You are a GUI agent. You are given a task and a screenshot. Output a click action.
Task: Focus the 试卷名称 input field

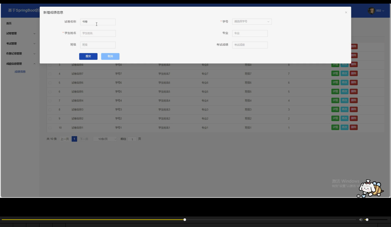98,22
